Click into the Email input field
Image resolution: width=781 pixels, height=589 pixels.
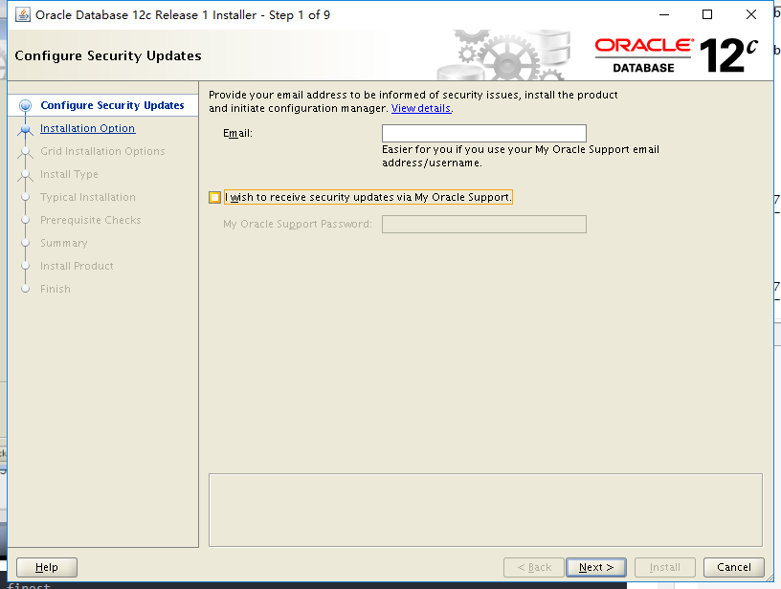pos(483,133)
